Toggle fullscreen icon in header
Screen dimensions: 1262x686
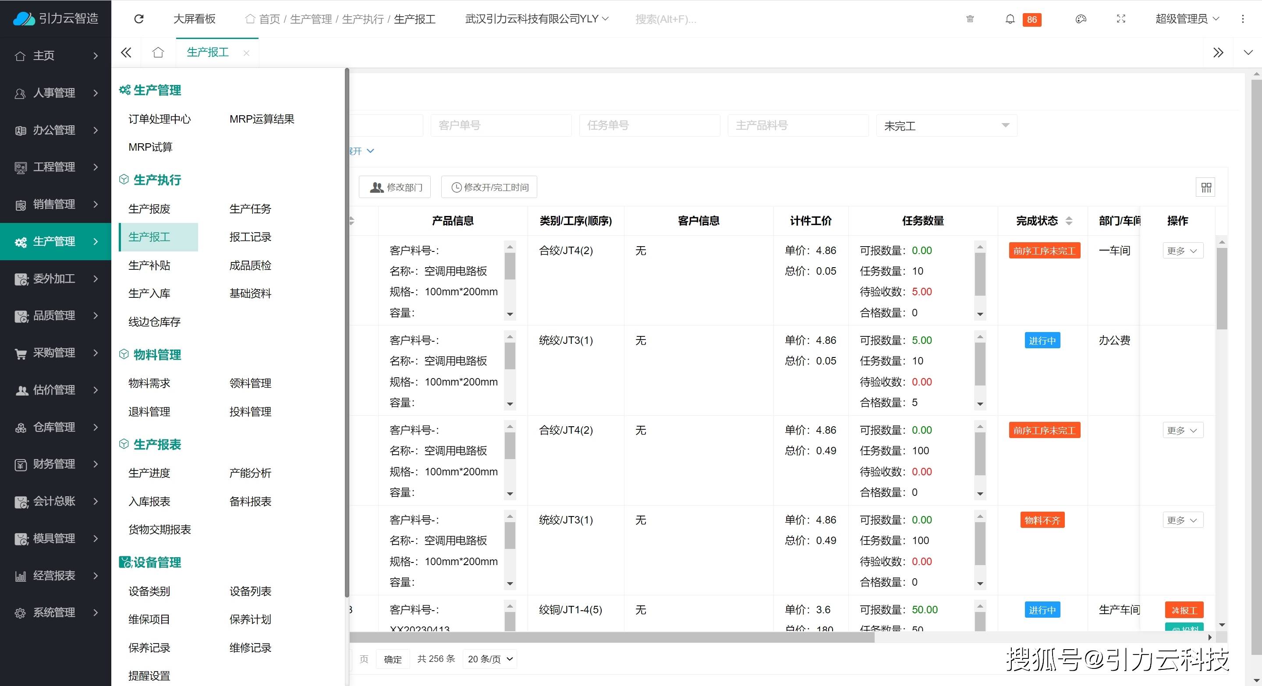(x=1121, y=19)
